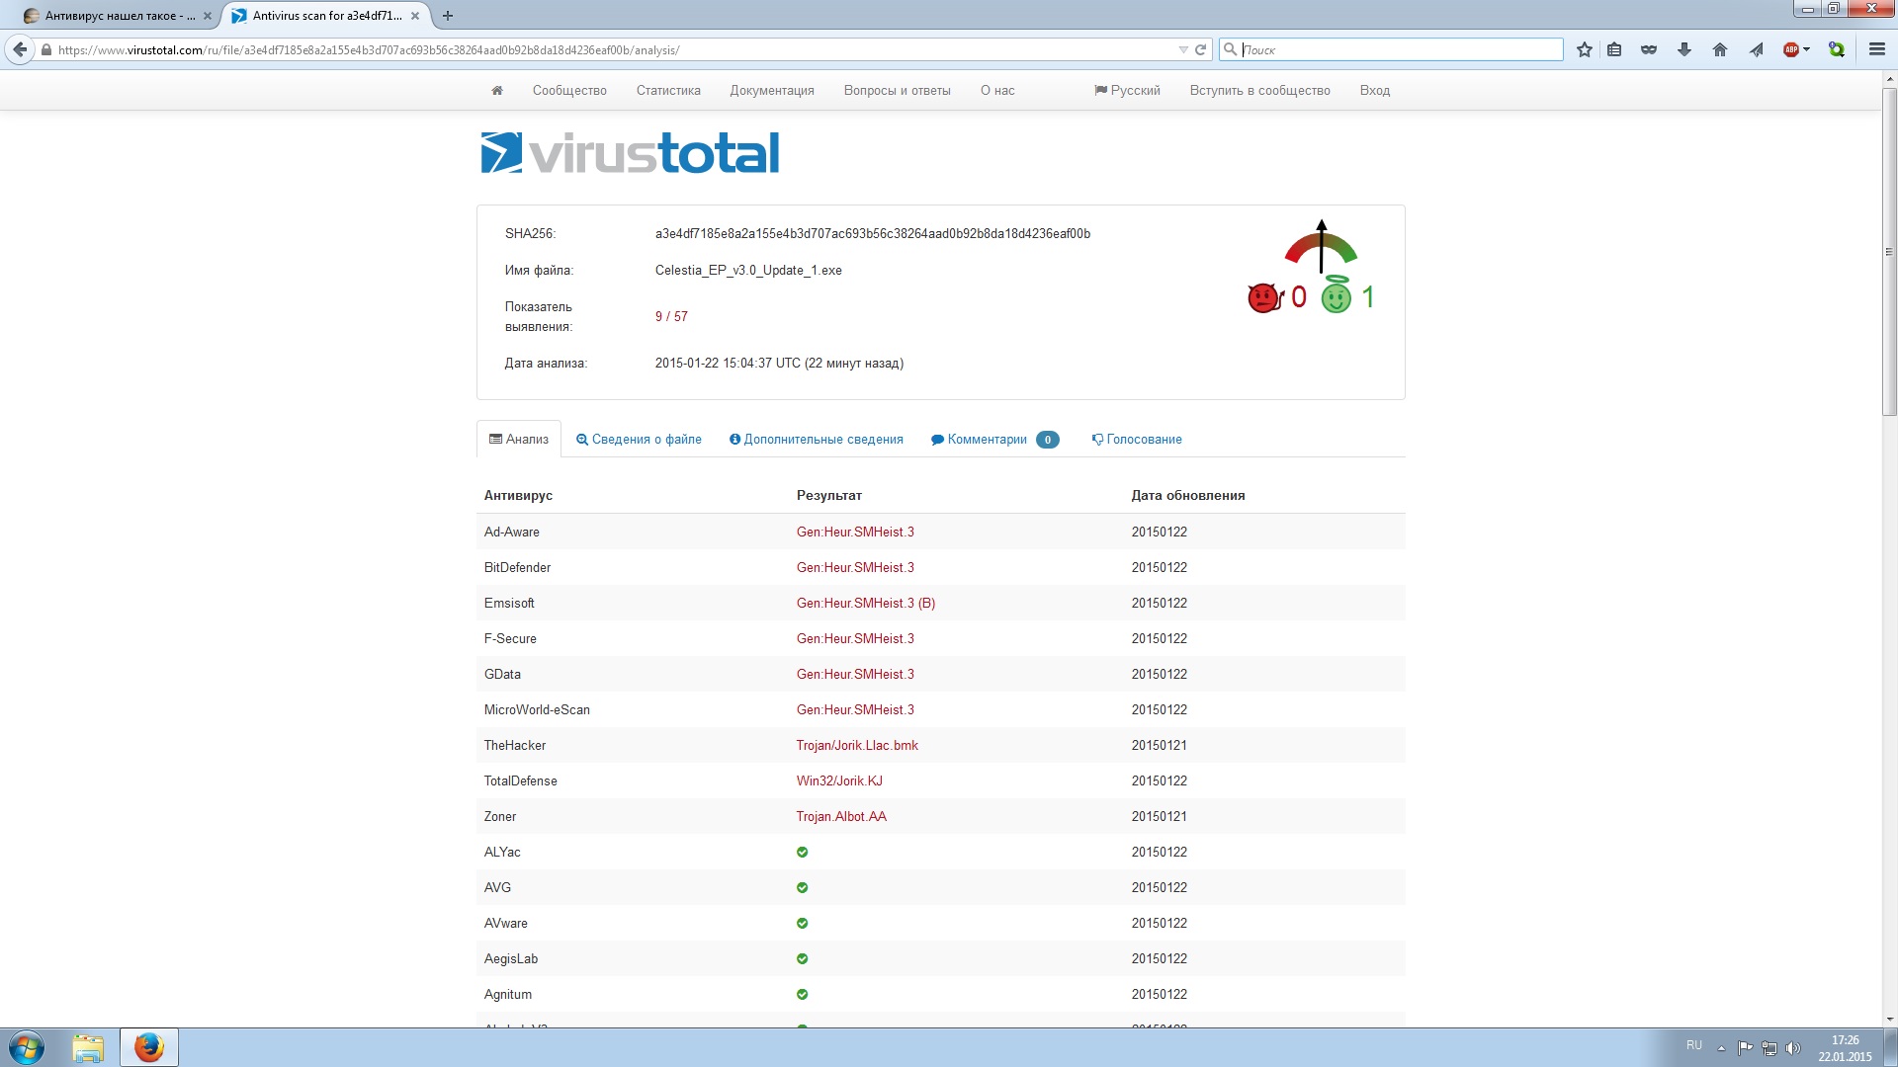1898x1067 pixels.
Task: Click the VirusTotal home icon in navigation
Action: tap(497, 90)
